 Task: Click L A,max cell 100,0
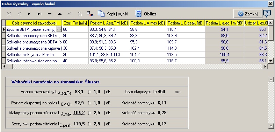147,61
